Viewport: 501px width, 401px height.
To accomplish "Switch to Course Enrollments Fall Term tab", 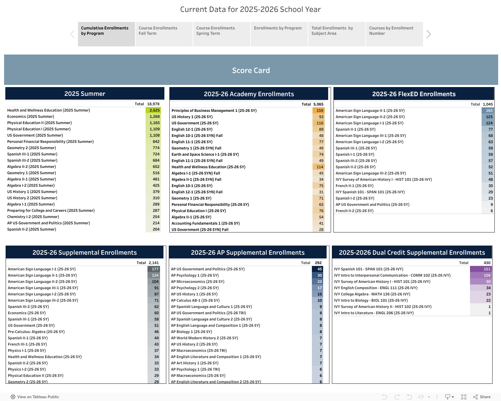I will point(164,34).
